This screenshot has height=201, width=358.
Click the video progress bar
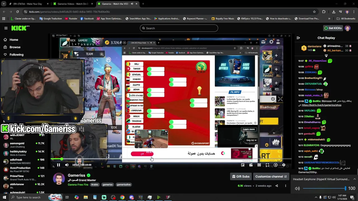tap(171, 159)
